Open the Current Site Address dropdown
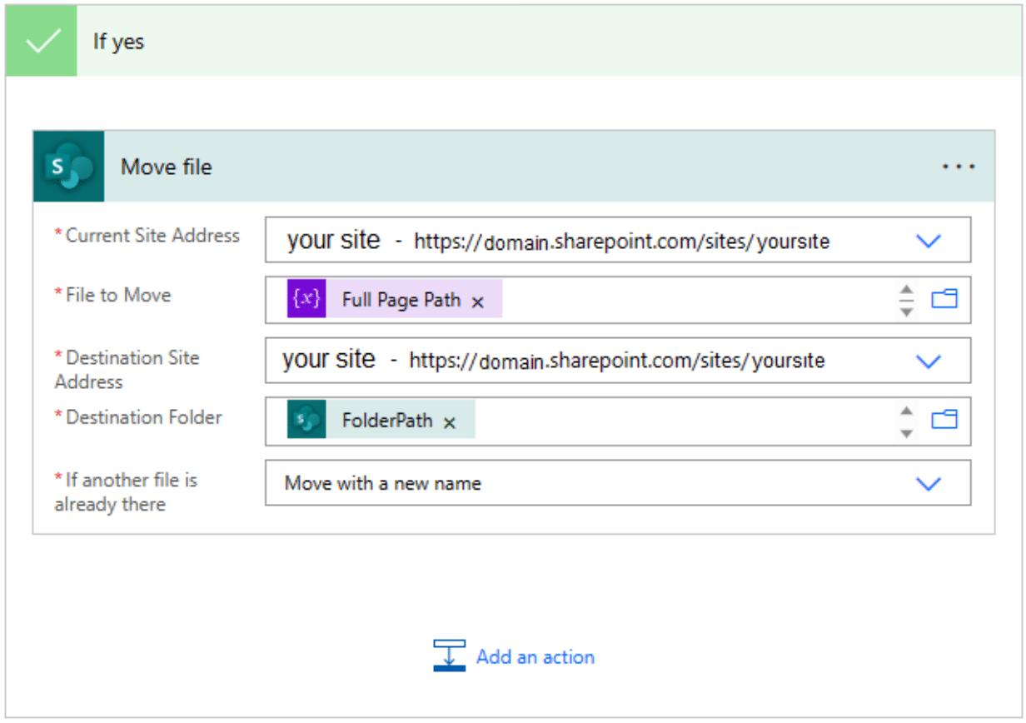Screen dimensions: 1026x723 point(928,241)
